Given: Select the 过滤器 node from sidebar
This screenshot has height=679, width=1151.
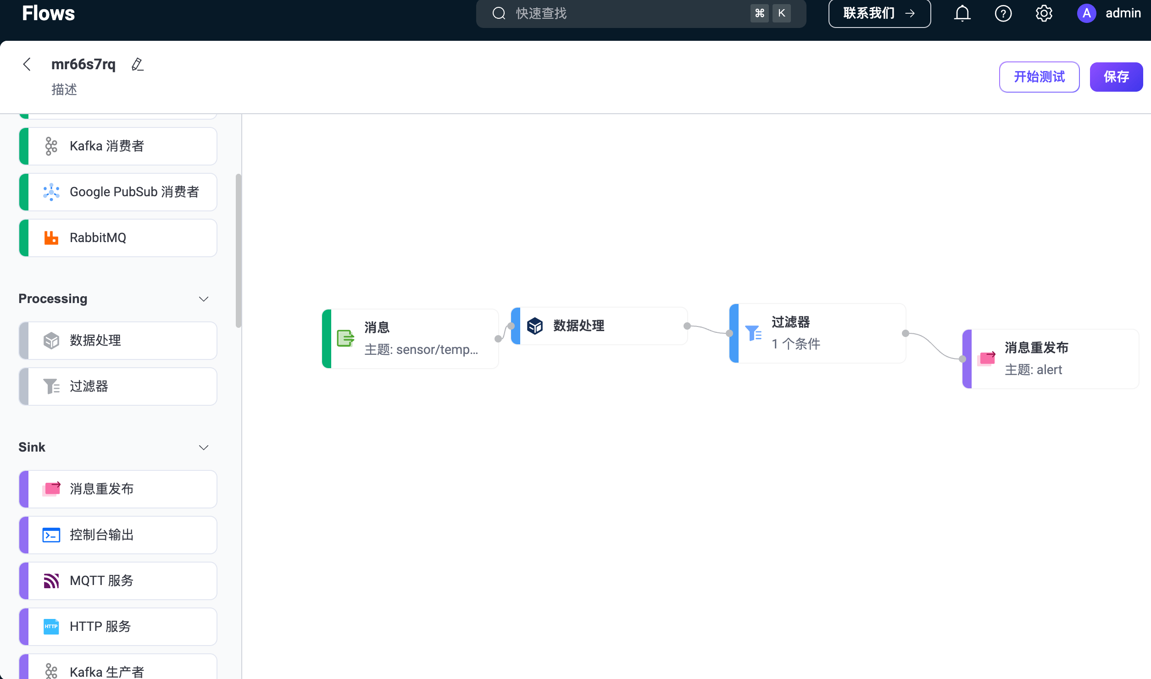Looking at the screenshot, I should pyautogui.click(x=117, y=386).
